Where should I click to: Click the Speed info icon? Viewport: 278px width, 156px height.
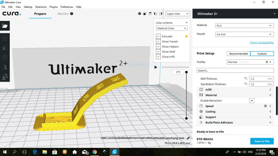click(265, 106)
